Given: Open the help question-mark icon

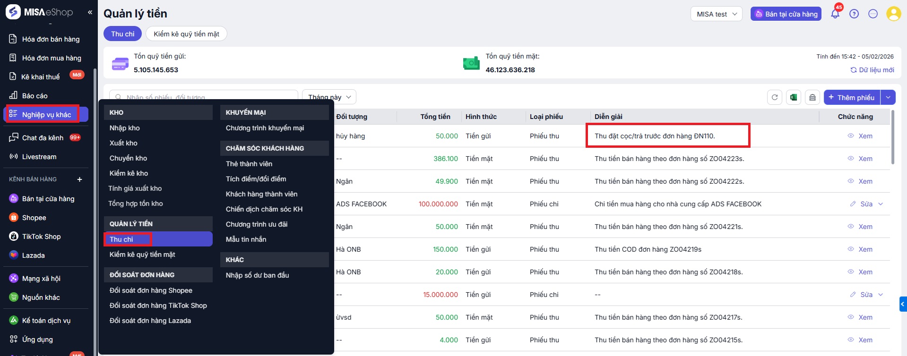Looking at the screenshot, I should tap(854, 14).
